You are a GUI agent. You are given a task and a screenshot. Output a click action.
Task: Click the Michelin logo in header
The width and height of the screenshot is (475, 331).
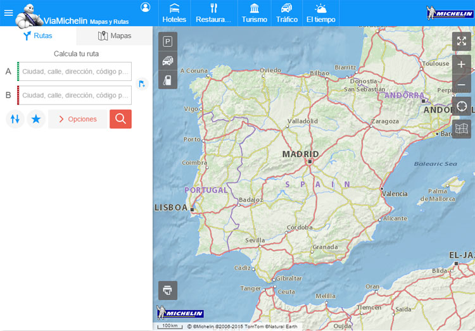450,13
